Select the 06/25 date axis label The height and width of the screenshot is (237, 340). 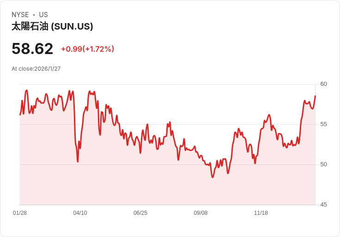click(140, 213)
